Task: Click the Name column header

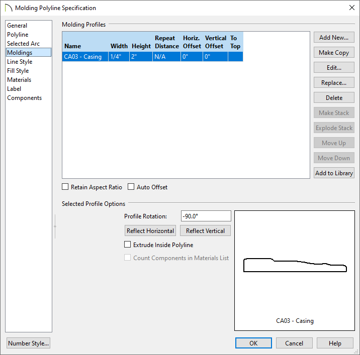Action: [85, 42]
